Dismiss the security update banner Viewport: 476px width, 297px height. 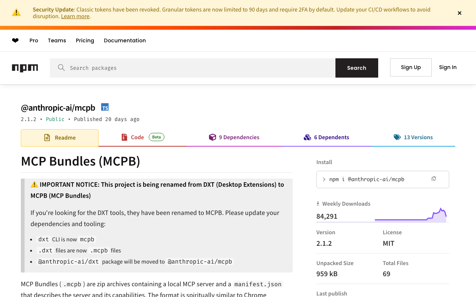460,13
